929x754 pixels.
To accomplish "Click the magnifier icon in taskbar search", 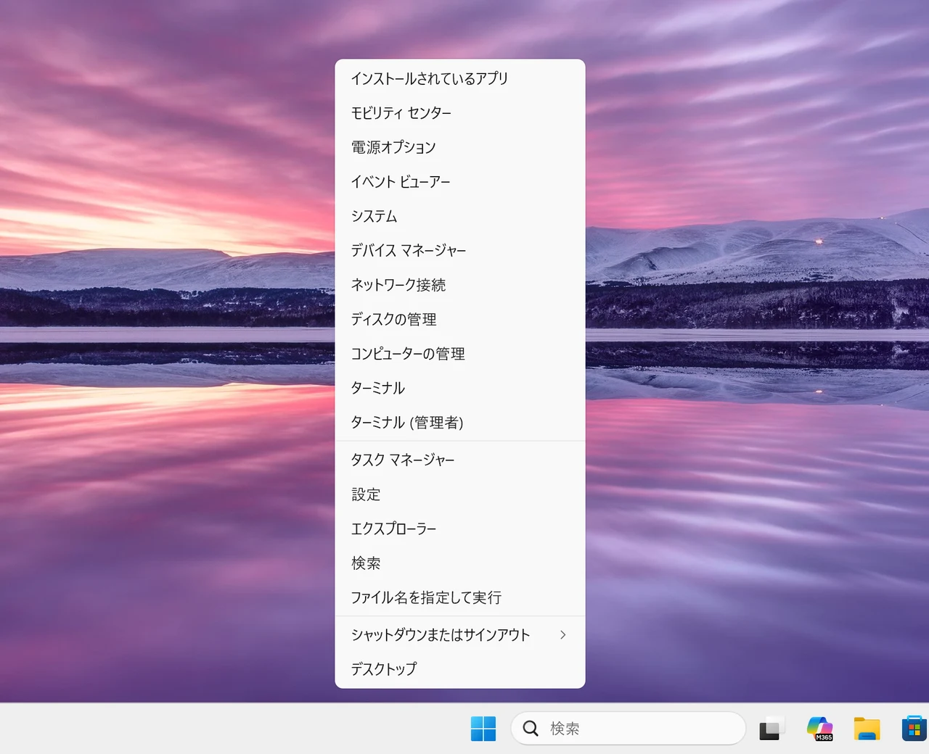I will [531, 729].
